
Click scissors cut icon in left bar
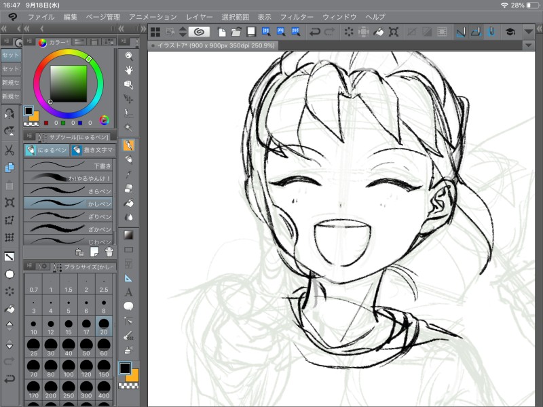pyautogui.click(x=10, y=150)
